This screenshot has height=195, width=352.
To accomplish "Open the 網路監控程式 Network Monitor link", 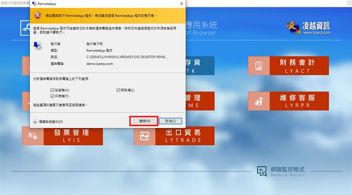I will coord(288,171).
